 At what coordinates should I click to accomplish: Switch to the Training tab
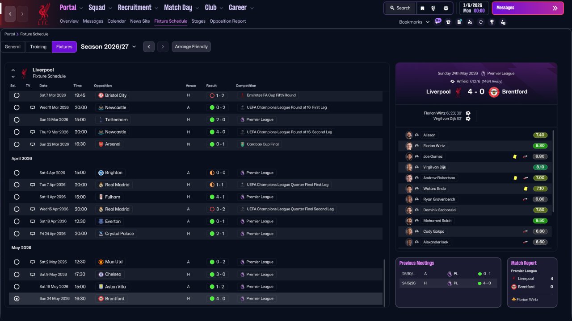(x=38, y=47)
